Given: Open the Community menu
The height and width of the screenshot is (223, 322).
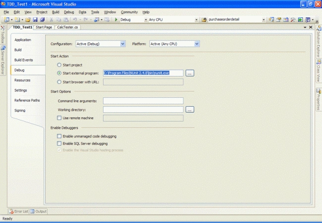Looking at the screenshot, I should coord(129,12).
